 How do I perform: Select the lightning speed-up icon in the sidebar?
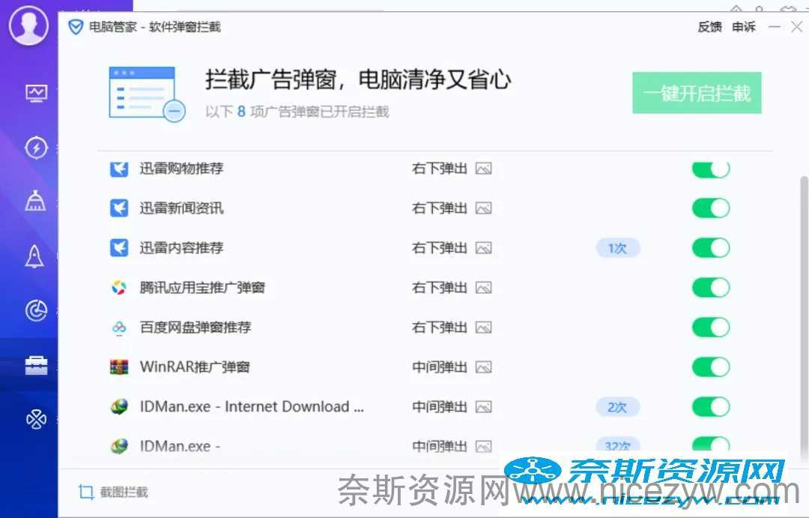tap(36, 148)
